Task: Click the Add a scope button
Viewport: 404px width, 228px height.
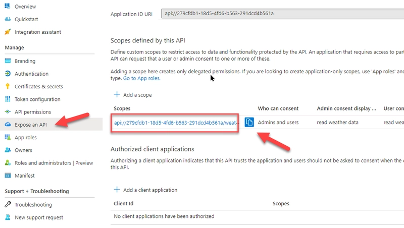Action: tap(133, 95)
